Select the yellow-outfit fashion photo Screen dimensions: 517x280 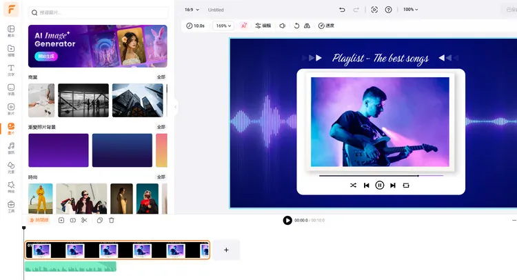[x=41, y=199]
